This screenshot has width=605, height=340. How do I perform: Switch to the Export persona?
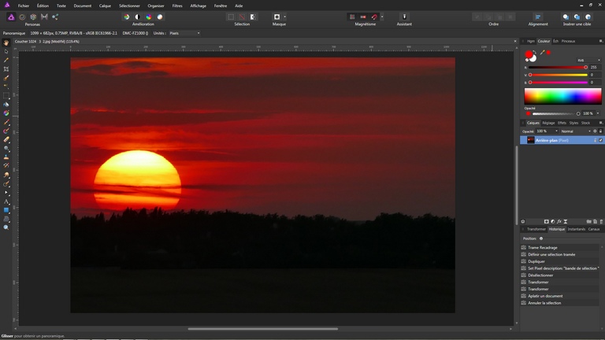[x=55, y=17]
